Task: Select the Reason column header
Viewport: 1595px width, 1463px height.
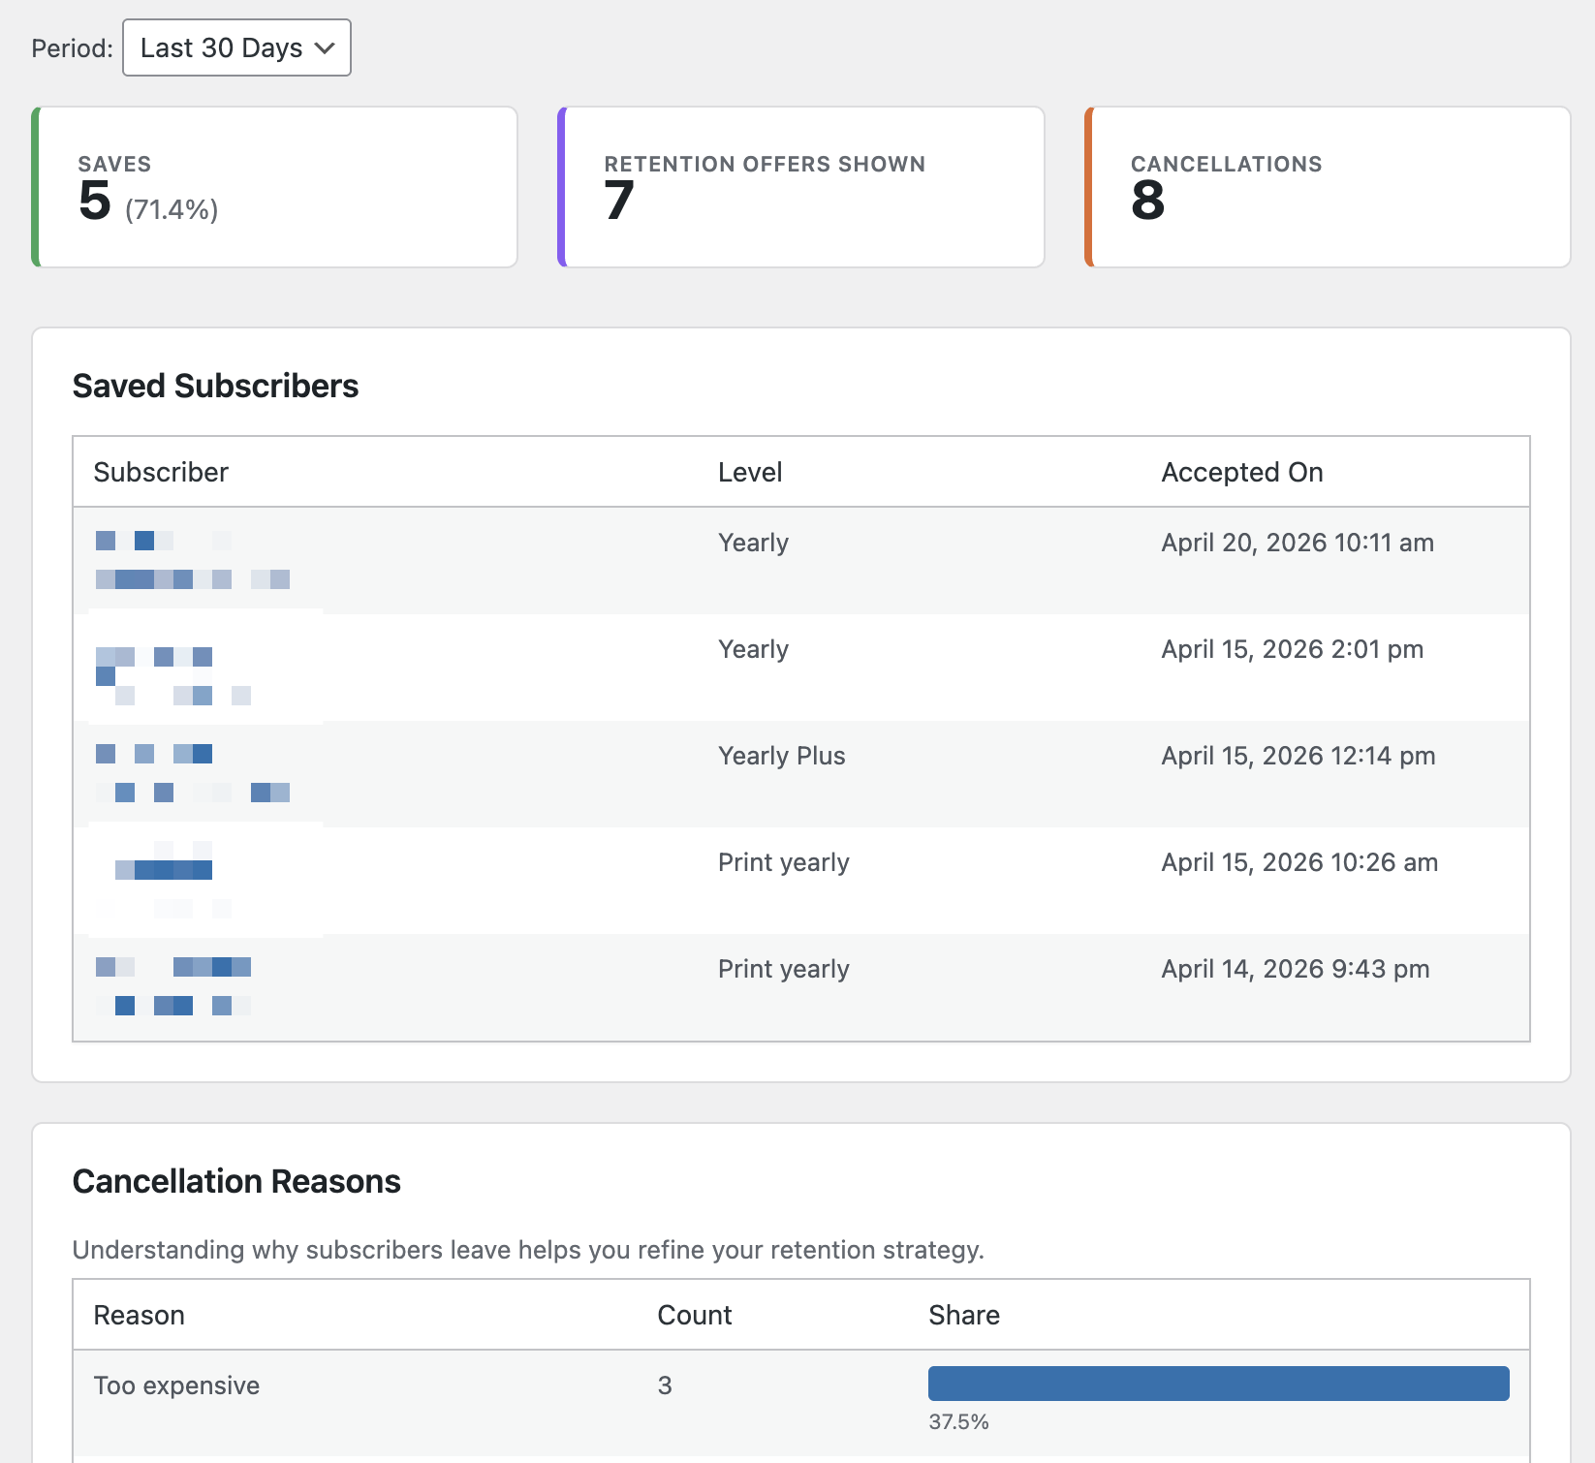Action: pos(140,1315)
